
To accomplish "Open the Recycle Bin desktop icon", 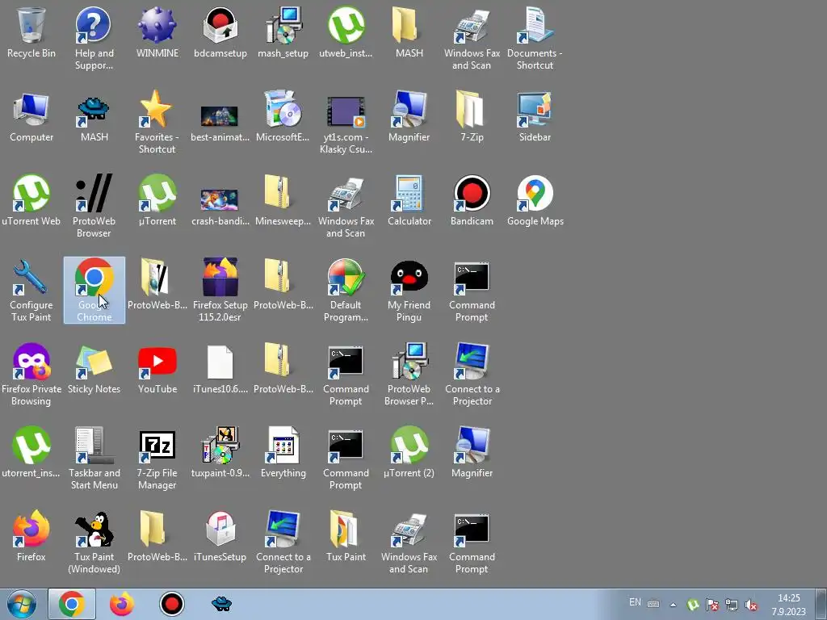I will pyautogui.click(x=31, y=32).
